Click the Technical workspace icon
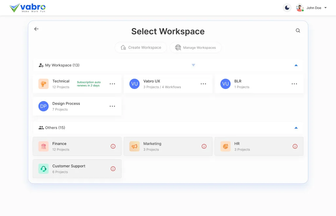The width and height of the screenshot is (336, 216). (x=43, y=84)
